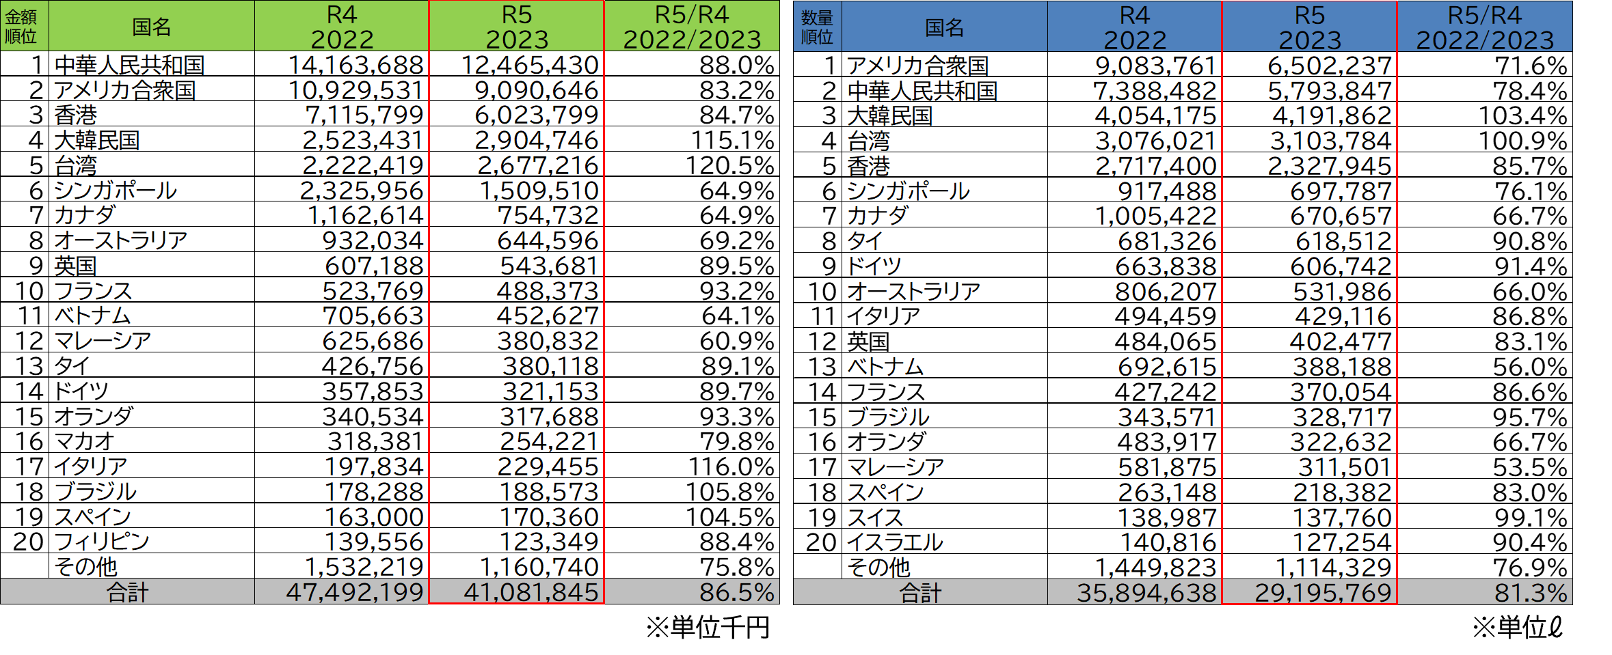
Task: Click the cell showing "3,103,784"
Action: 1310,140
